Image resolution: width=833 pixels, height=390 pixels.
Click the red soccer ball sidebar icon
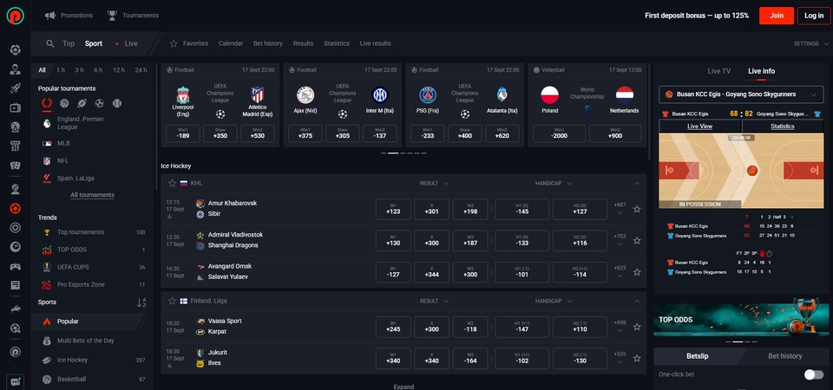16,209
